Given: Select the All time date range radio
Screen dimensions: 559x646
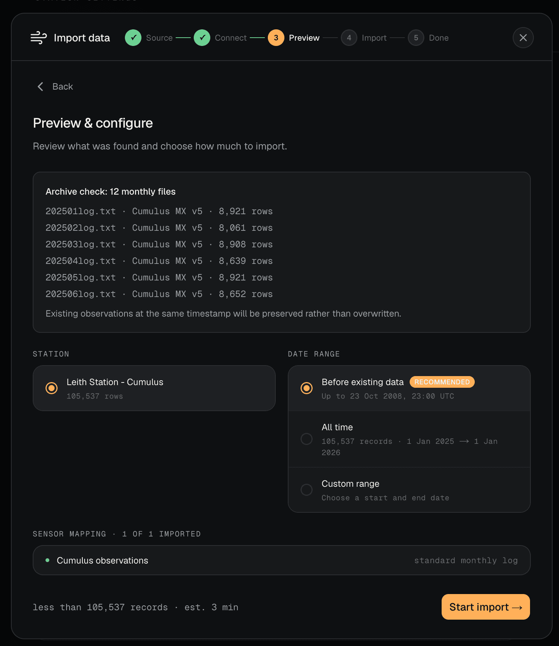Looking at the screenshot, I should [307, 439].
